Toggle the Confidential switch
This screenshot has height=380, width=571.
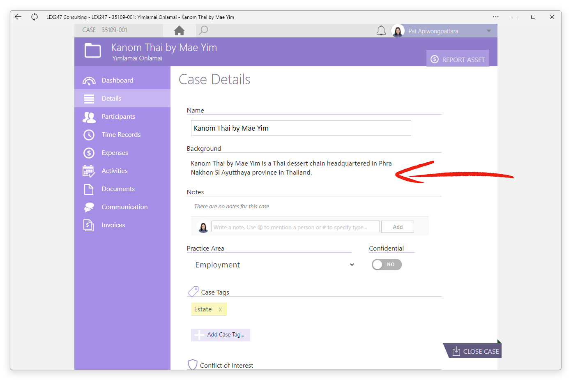point(387,265)
